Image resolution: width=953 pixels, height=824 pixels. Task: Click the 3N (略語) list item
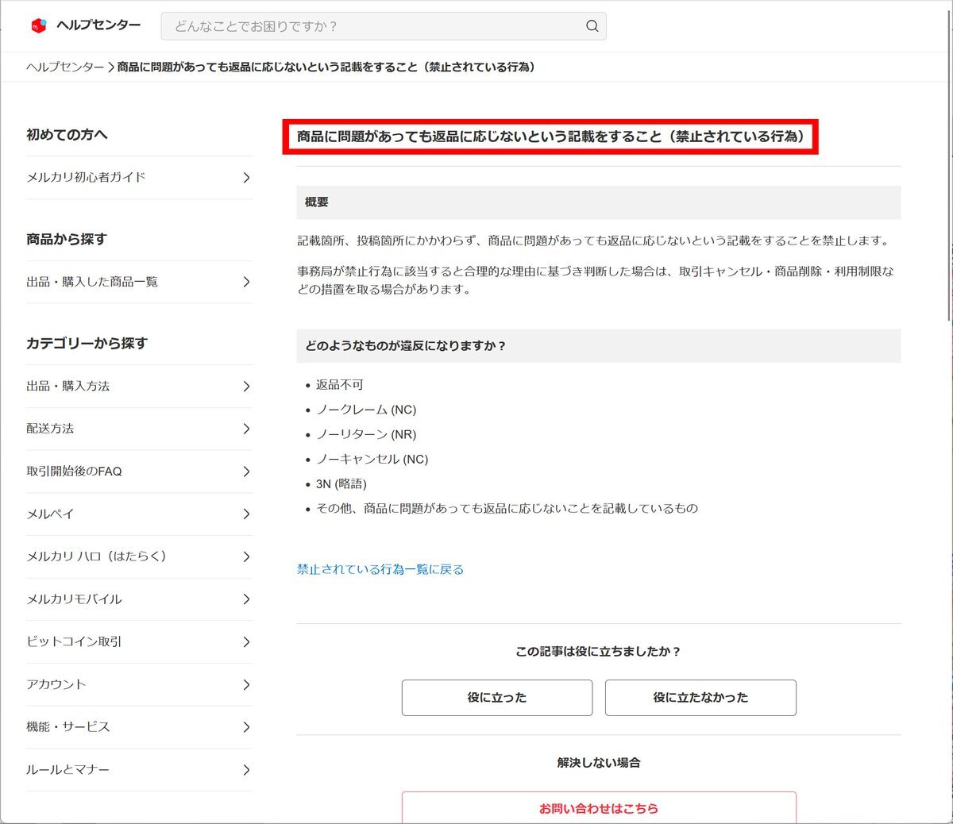tap(341, 483)
